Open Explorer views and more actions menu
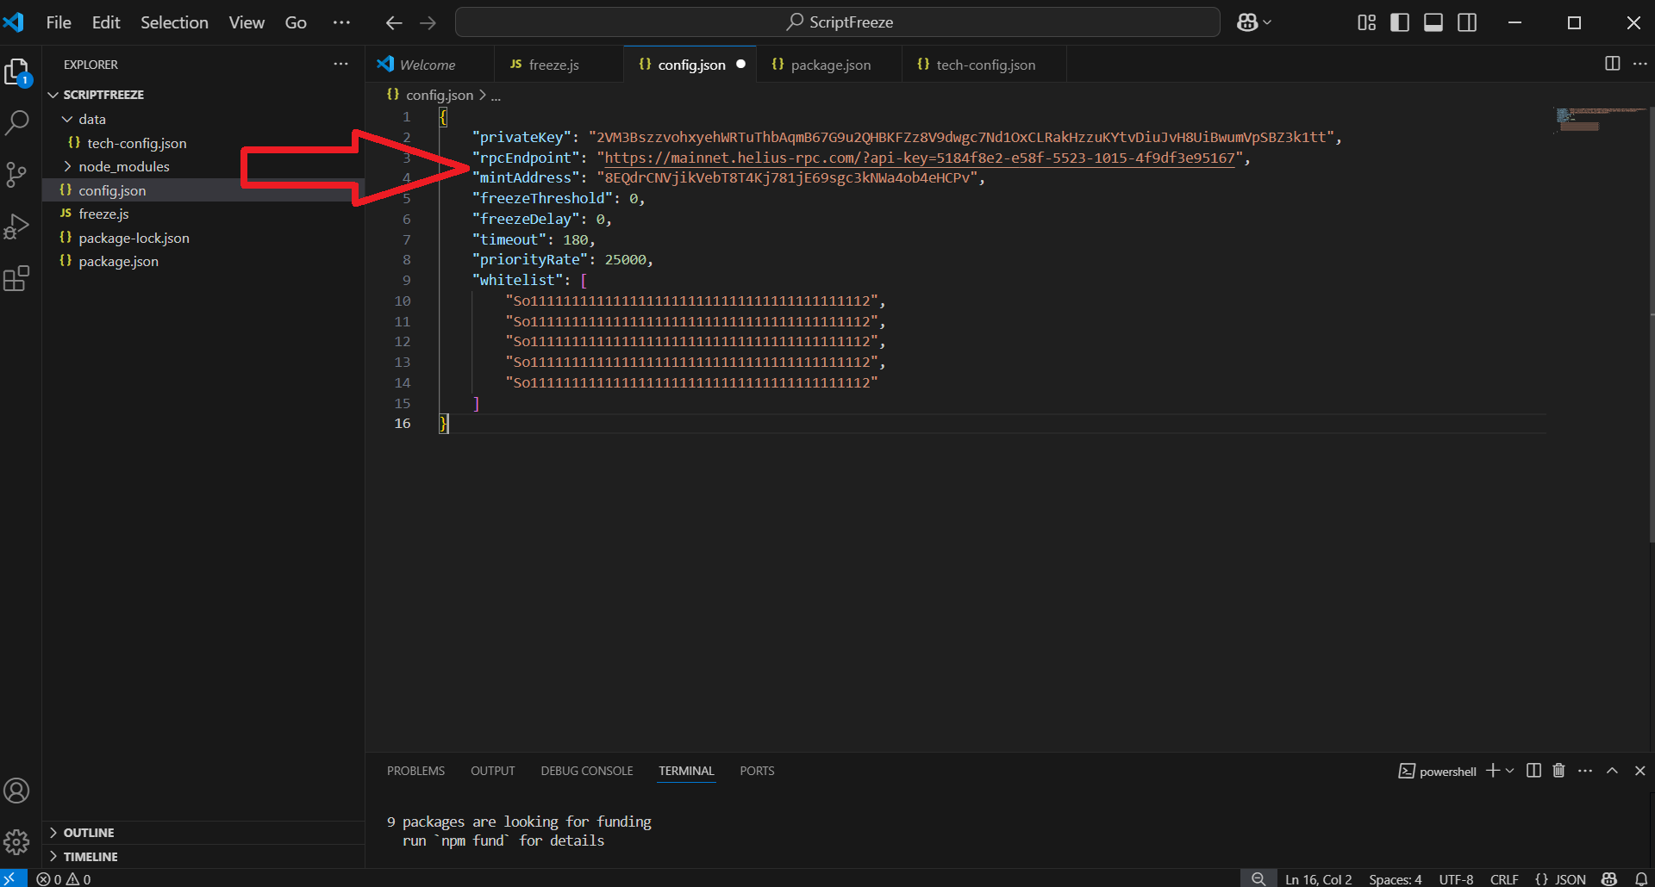The width and height of the screenshot is (1655, 887). coord(341,64)
